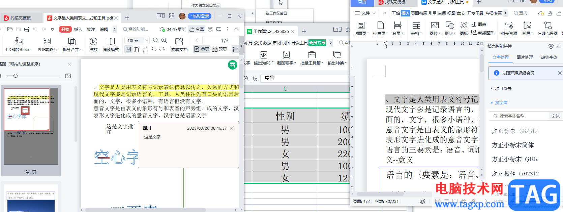Insert a 封面页 in the Writer window
This screenshot has width=563, height=212.
tap(361, 28)
